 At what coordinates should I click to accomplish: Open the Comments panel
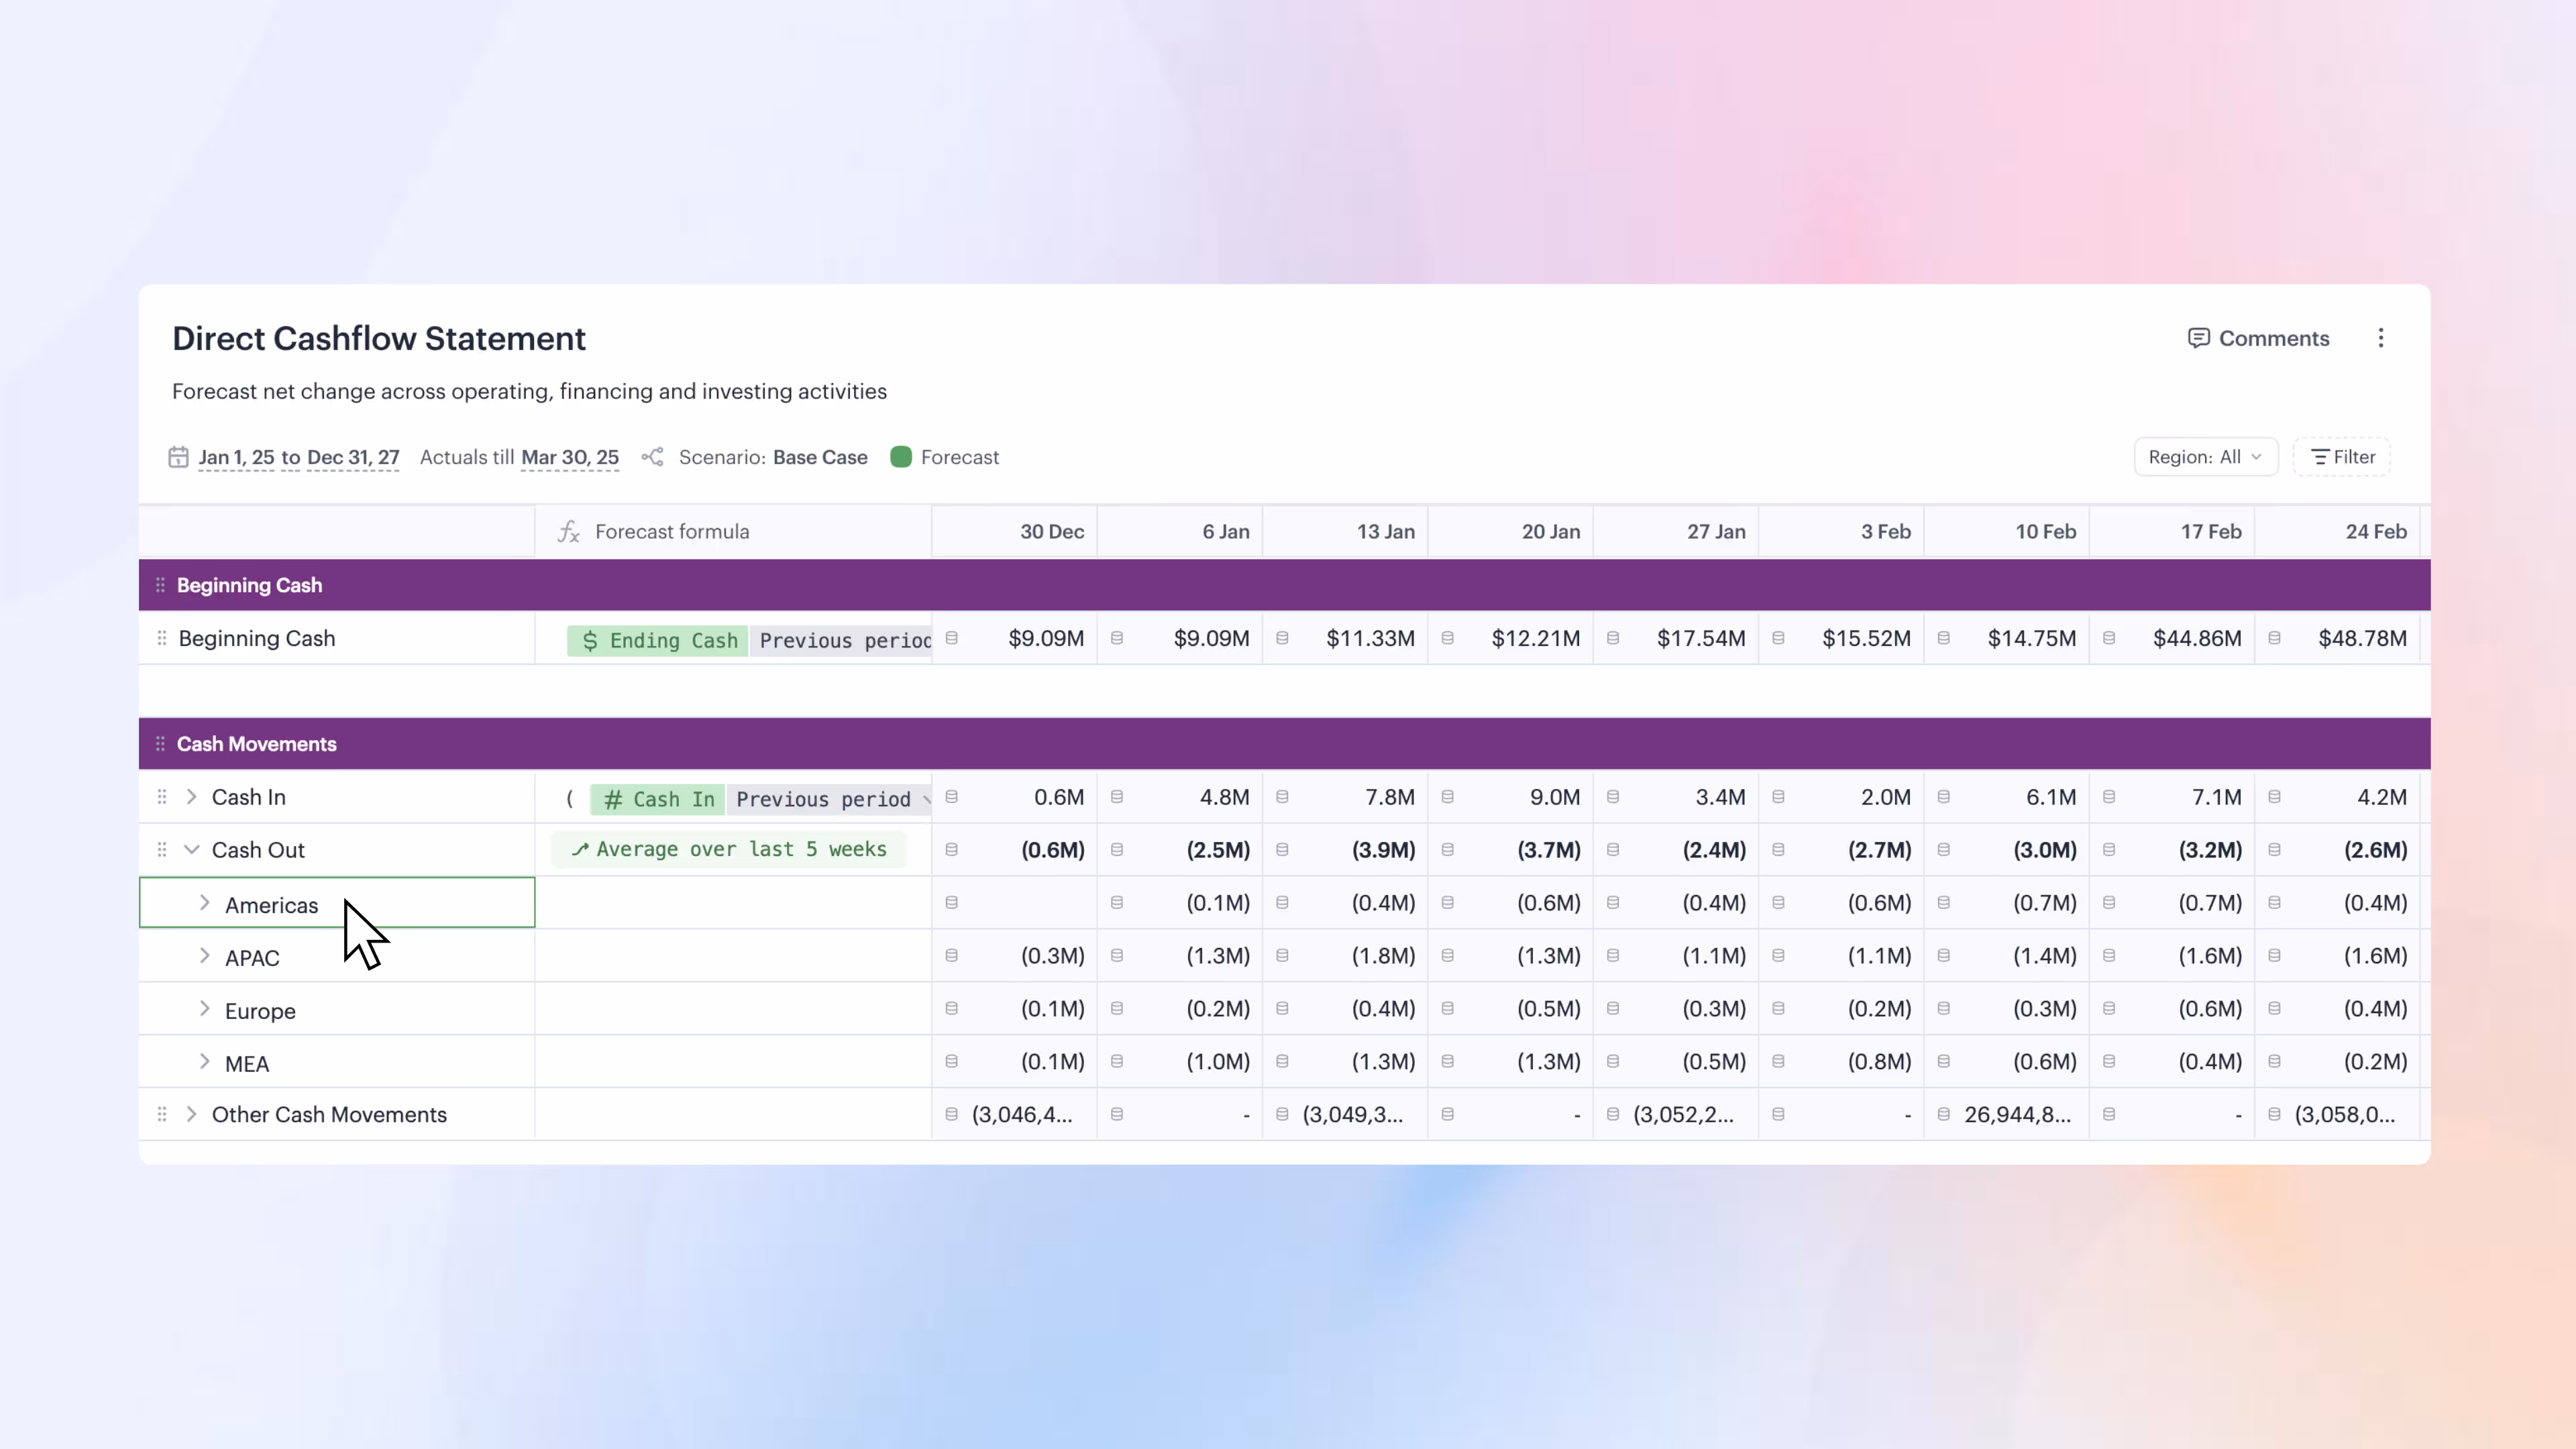pyautogui.click(x=2258, y=338)
